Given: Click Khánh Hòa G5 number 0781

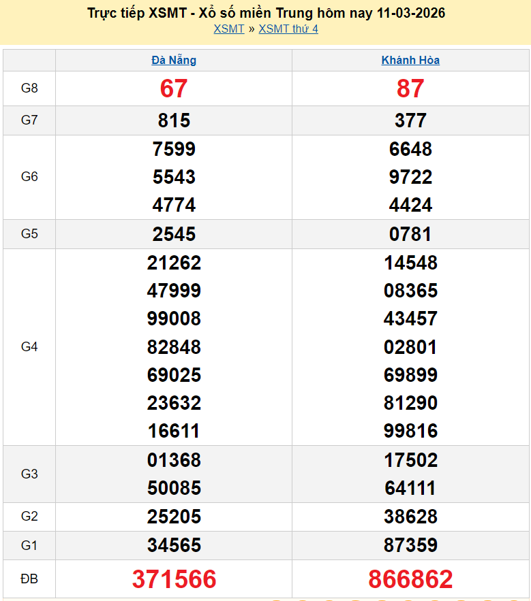Looking at the screenshot, I should tap(410, 234).
